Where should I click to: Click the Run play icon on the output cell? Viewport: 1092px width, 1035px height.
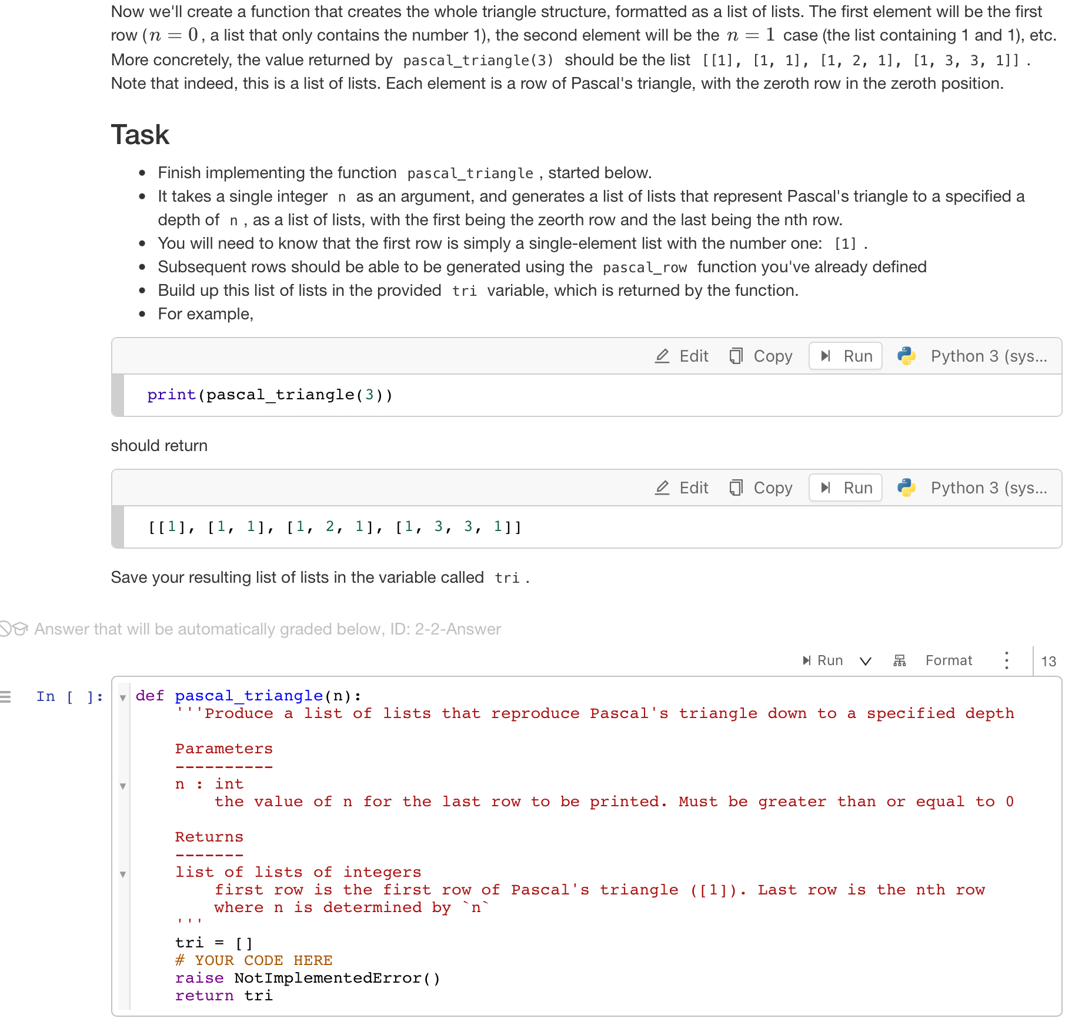coord(826,488)
